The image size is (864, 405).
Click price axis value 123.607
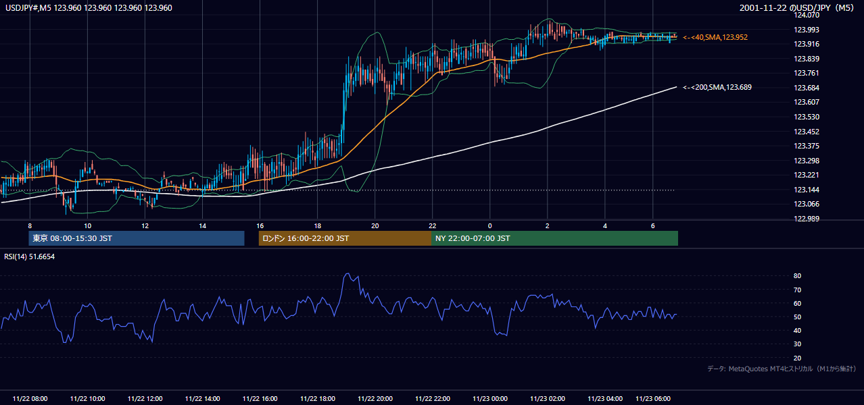[807, 102]
